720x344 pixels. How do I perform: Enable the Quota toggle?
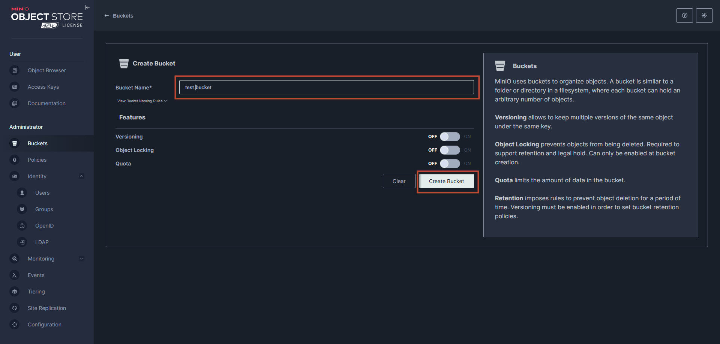450,164
